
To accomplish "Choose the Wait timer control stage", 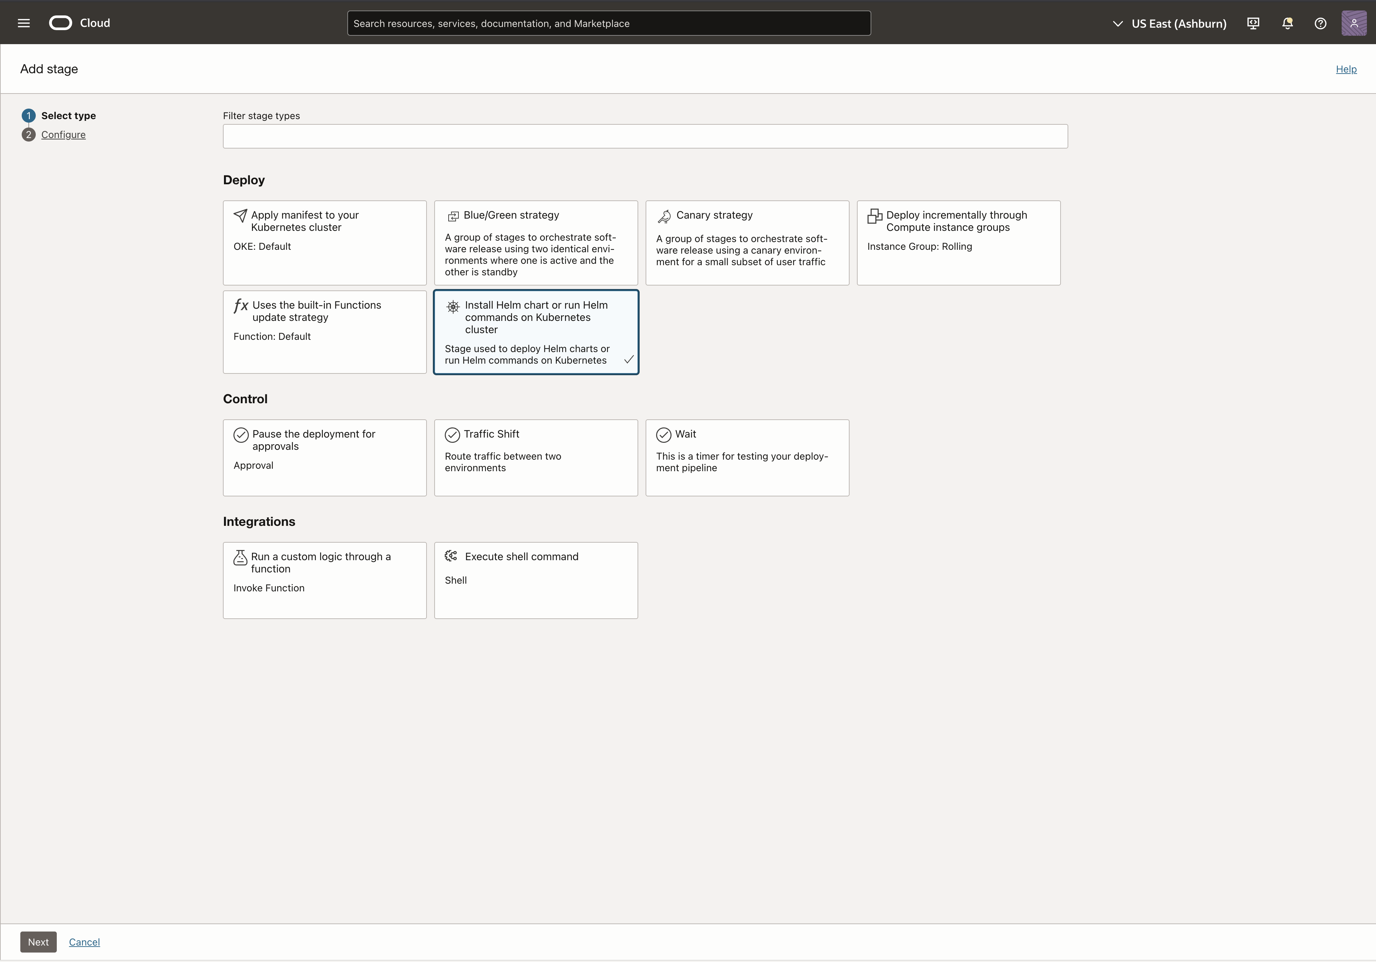I will pyautogui.click(x=747, y=458).
